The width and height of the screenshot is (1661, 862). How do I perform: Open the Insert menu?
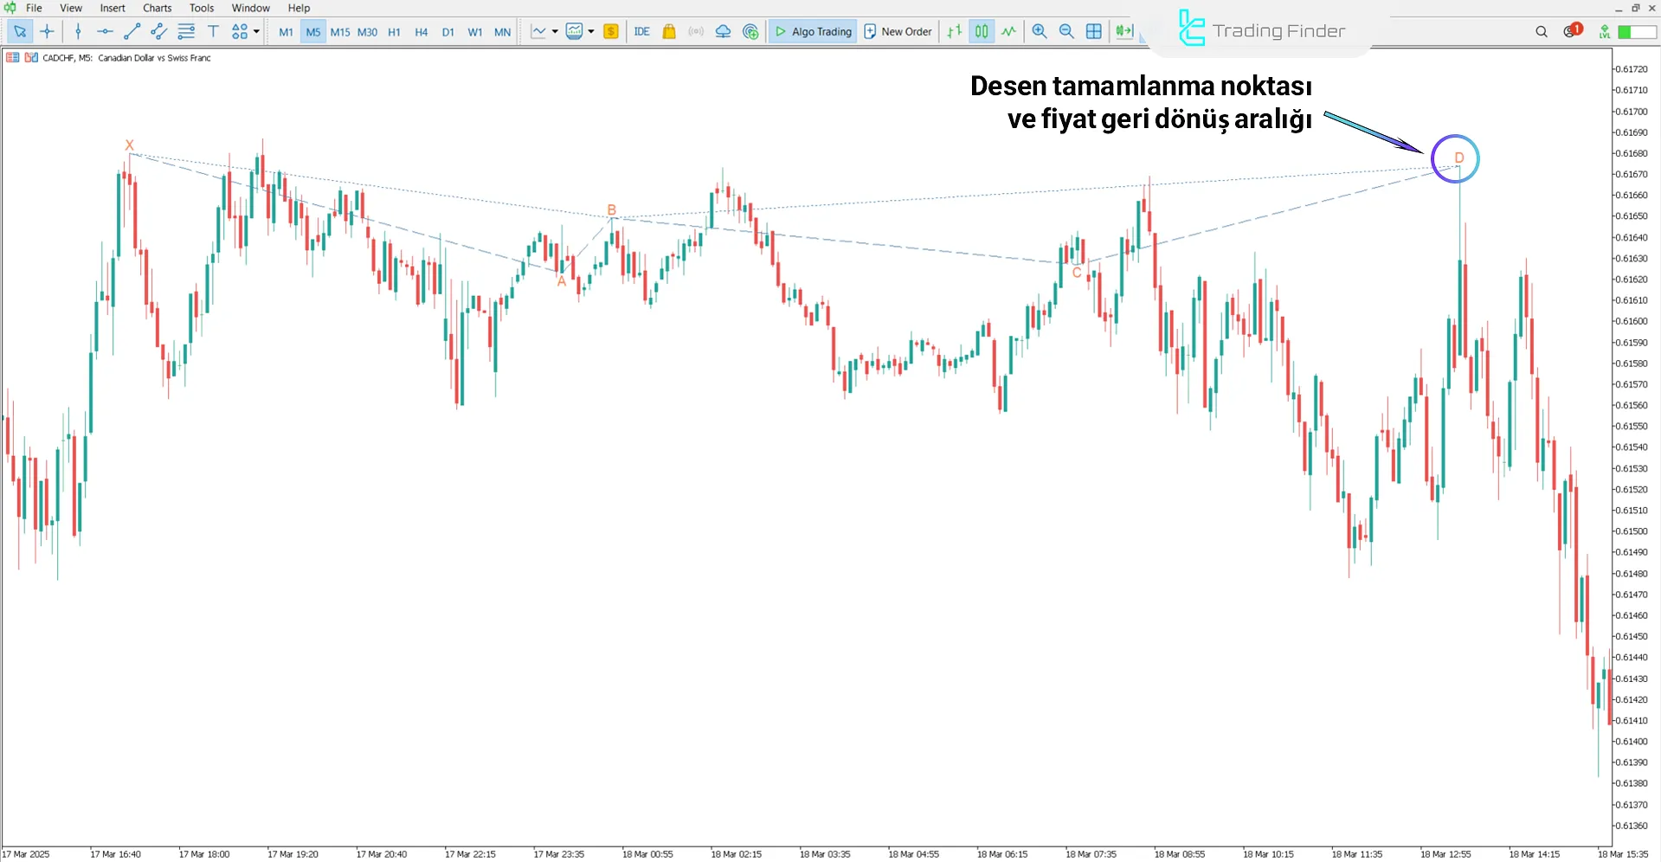tap(113, 8)
